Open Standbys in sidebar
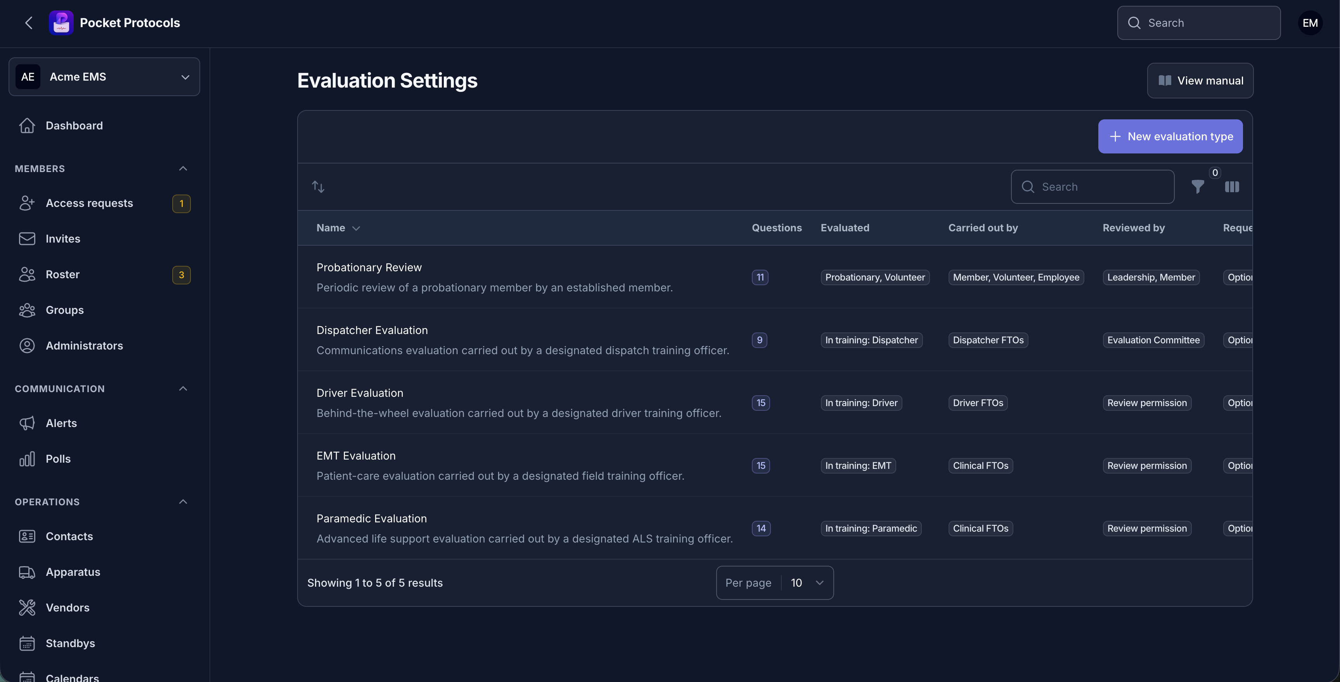Screen dimensions: 1340x682 104,644
